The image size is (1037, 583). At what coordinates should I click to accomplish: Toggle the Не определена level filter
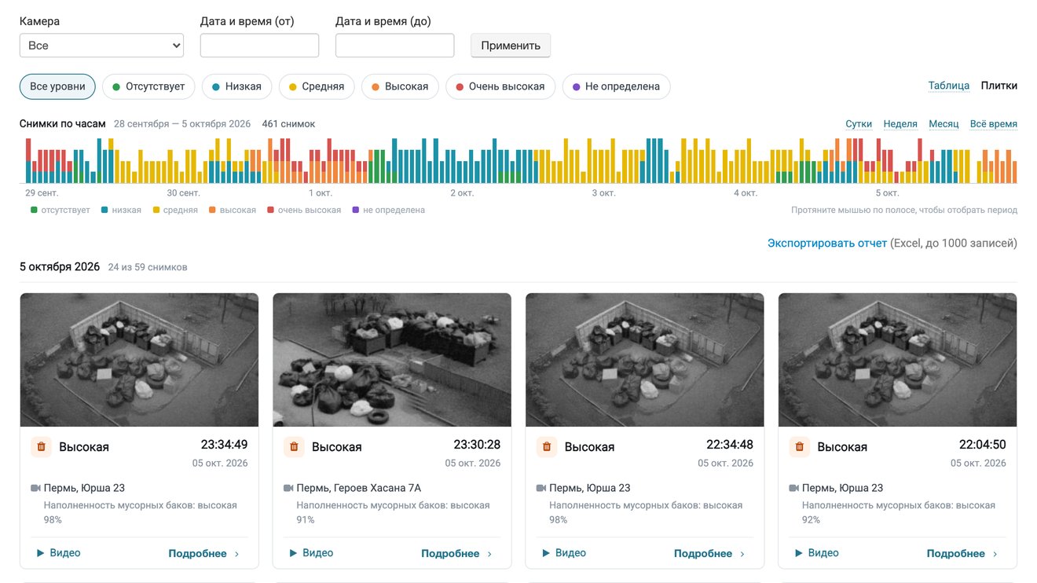click(x=616, y=86)
